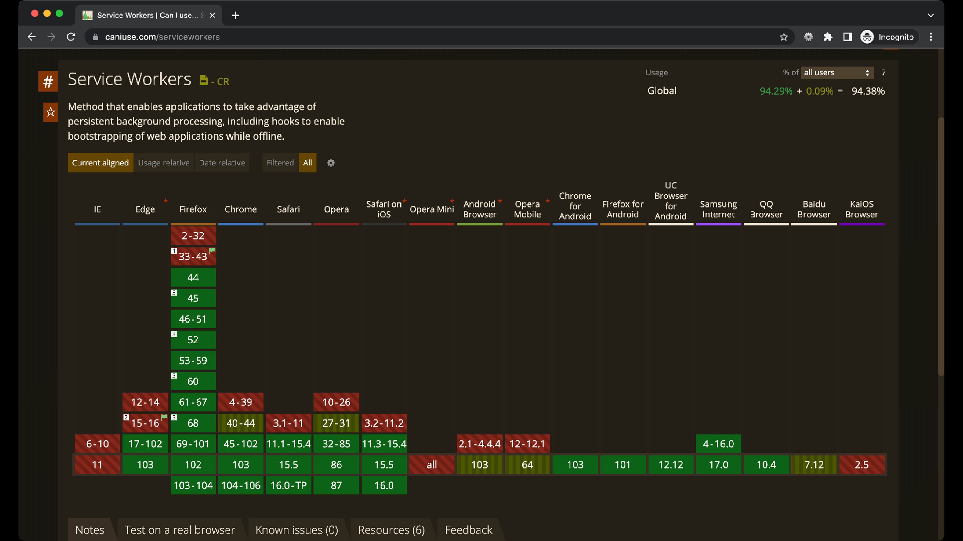Switch to Date relative view

coord(222,163)
